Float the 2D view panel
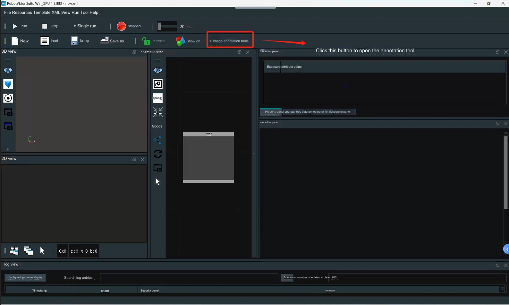The image size is (509, 305). click(134, 159)
